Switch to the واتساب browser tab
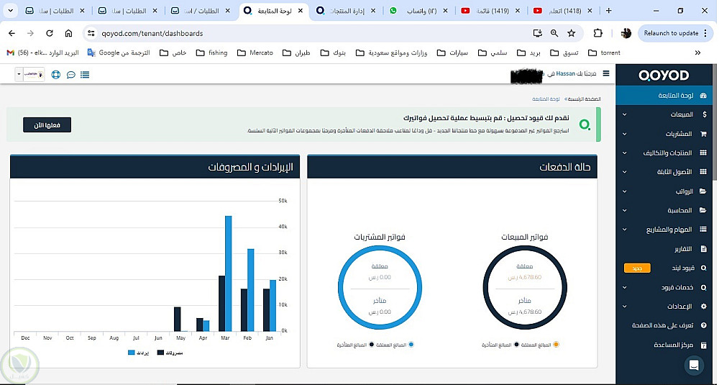Screen dimensions: 719x385 click(418, 11)
